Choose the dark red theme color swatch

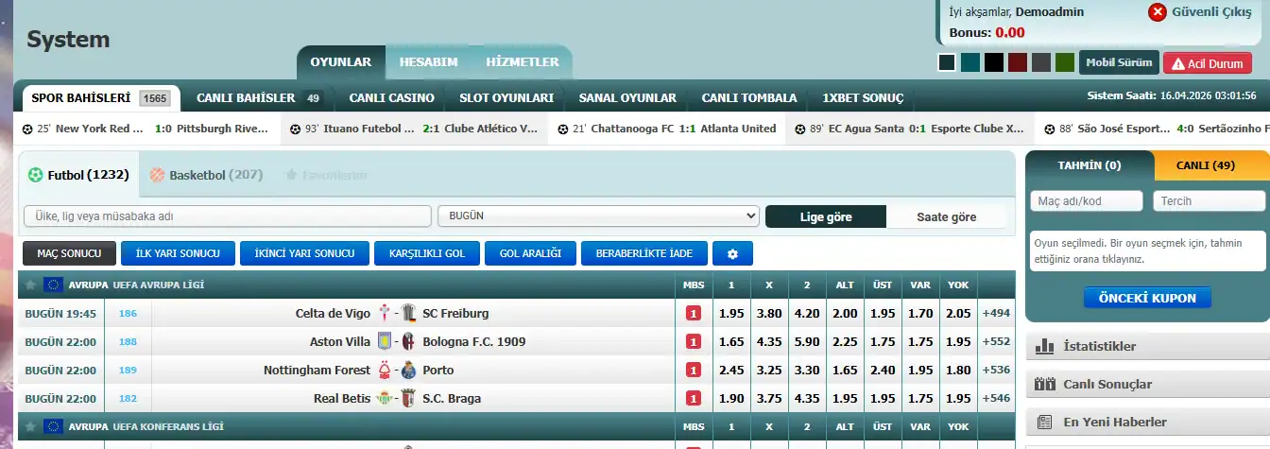tap(1017, 62)
